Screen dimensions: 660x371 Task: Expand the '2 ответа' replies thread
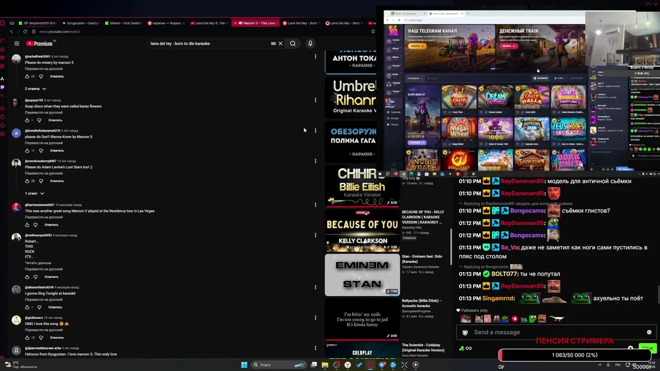pos(36,89)
